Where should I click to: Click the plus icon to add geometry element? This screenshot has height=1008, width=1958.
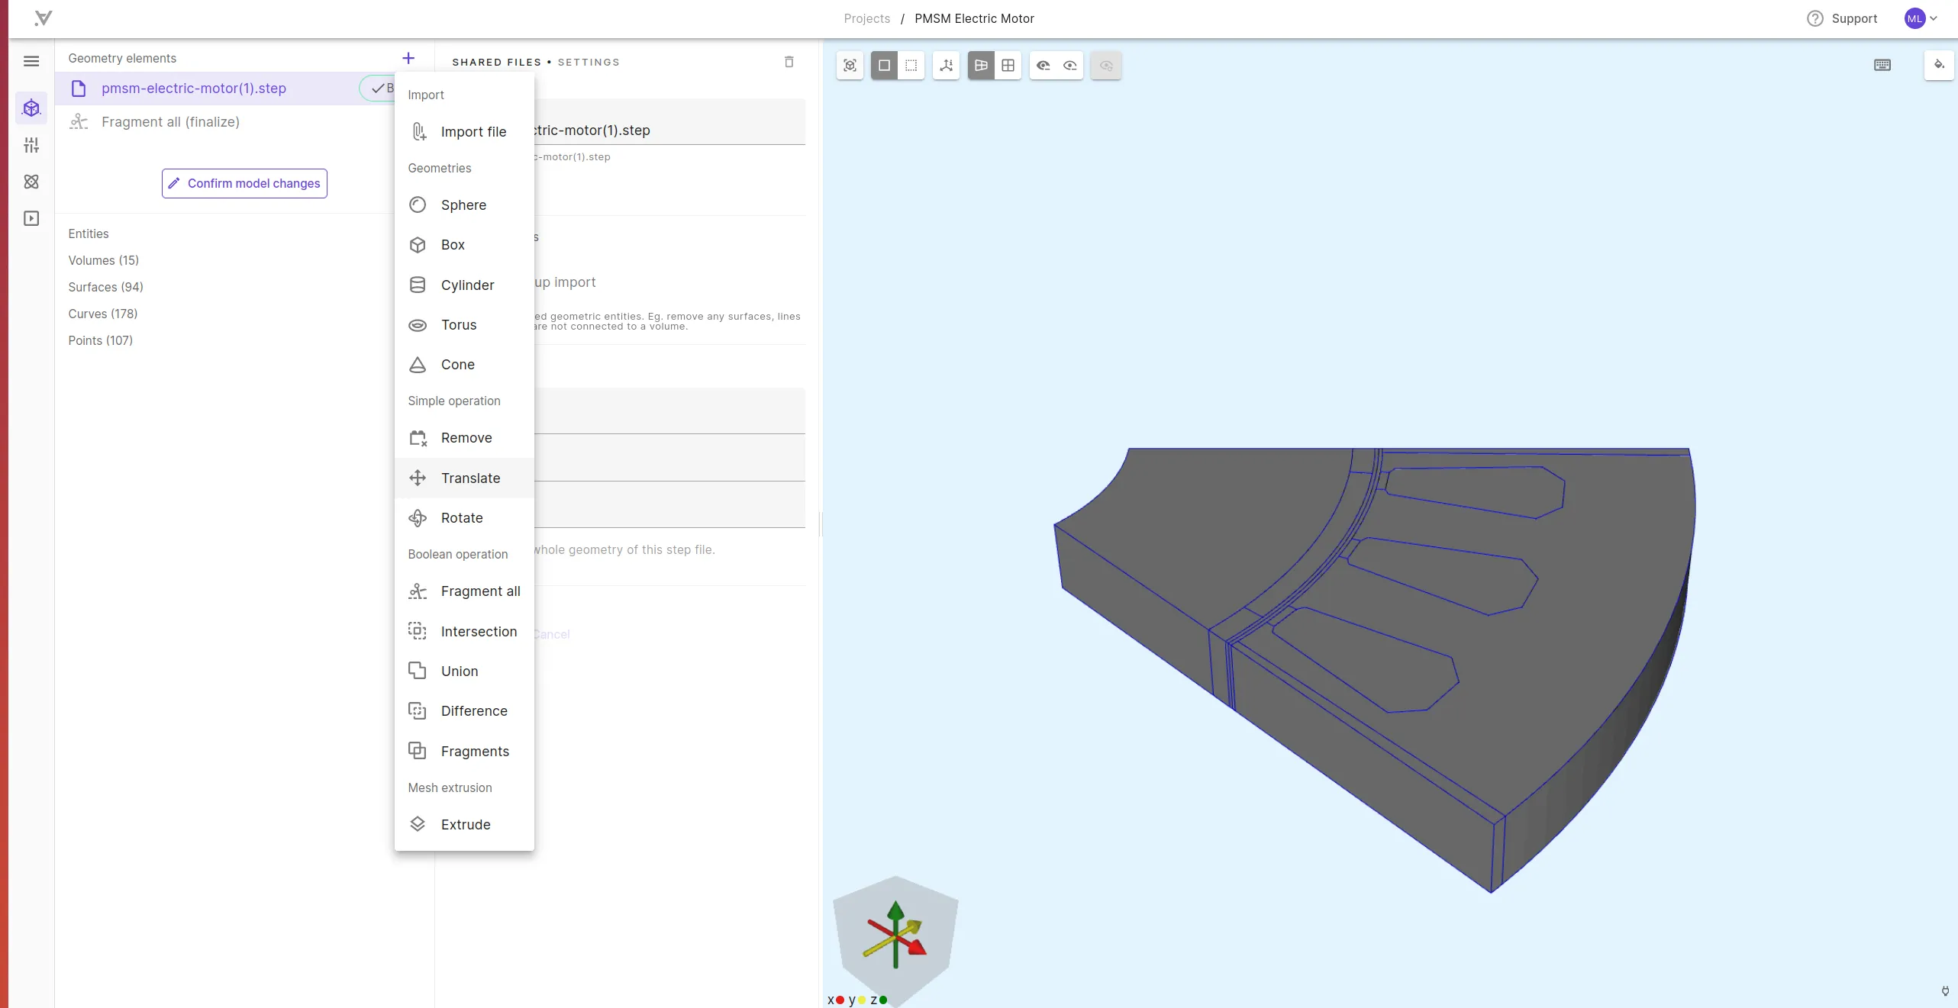tap(408, 58)
